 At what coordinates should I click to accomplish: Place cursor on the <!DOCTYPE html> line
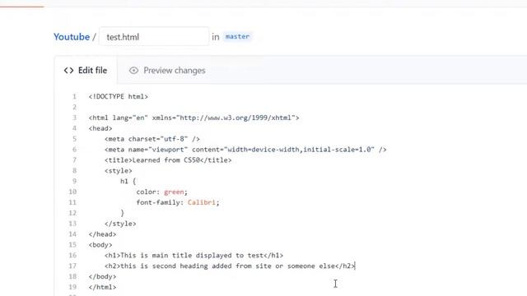(119, 96)
